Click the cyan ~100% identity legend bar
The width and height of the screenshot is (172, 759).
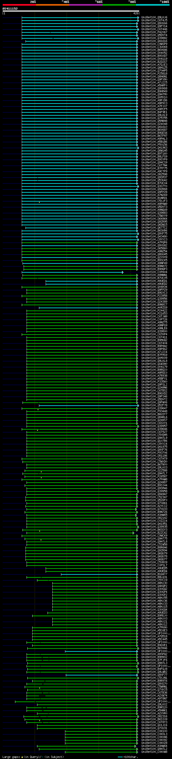pyautogui.click(x=153, y=5)
